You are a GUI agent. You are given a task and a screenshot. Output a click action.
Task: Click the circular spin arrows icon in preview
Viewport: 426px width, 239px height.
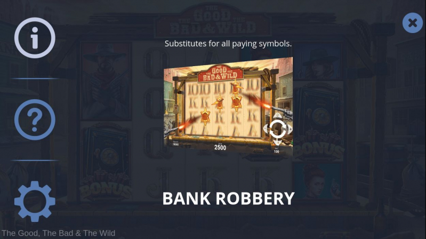(x=277, y=129)
